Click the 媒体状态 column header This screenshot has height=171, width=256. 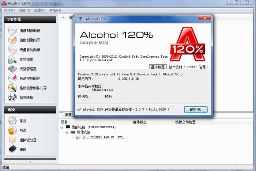[140, 122]
